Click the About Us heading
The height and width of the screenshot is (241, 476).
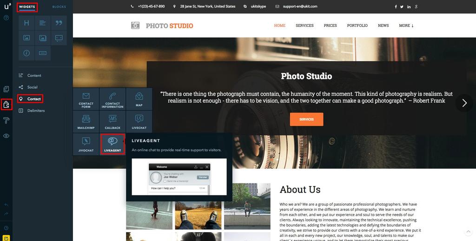click(x=300, y=189)
